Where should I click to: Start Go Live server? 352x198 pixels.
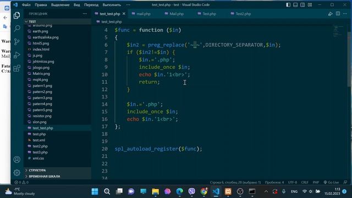[331, 182]
